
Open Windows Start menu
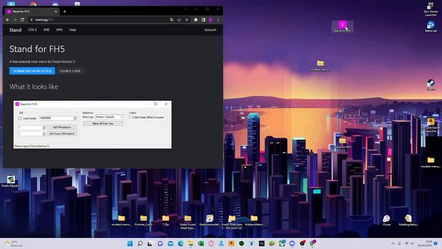coord(130,243)
